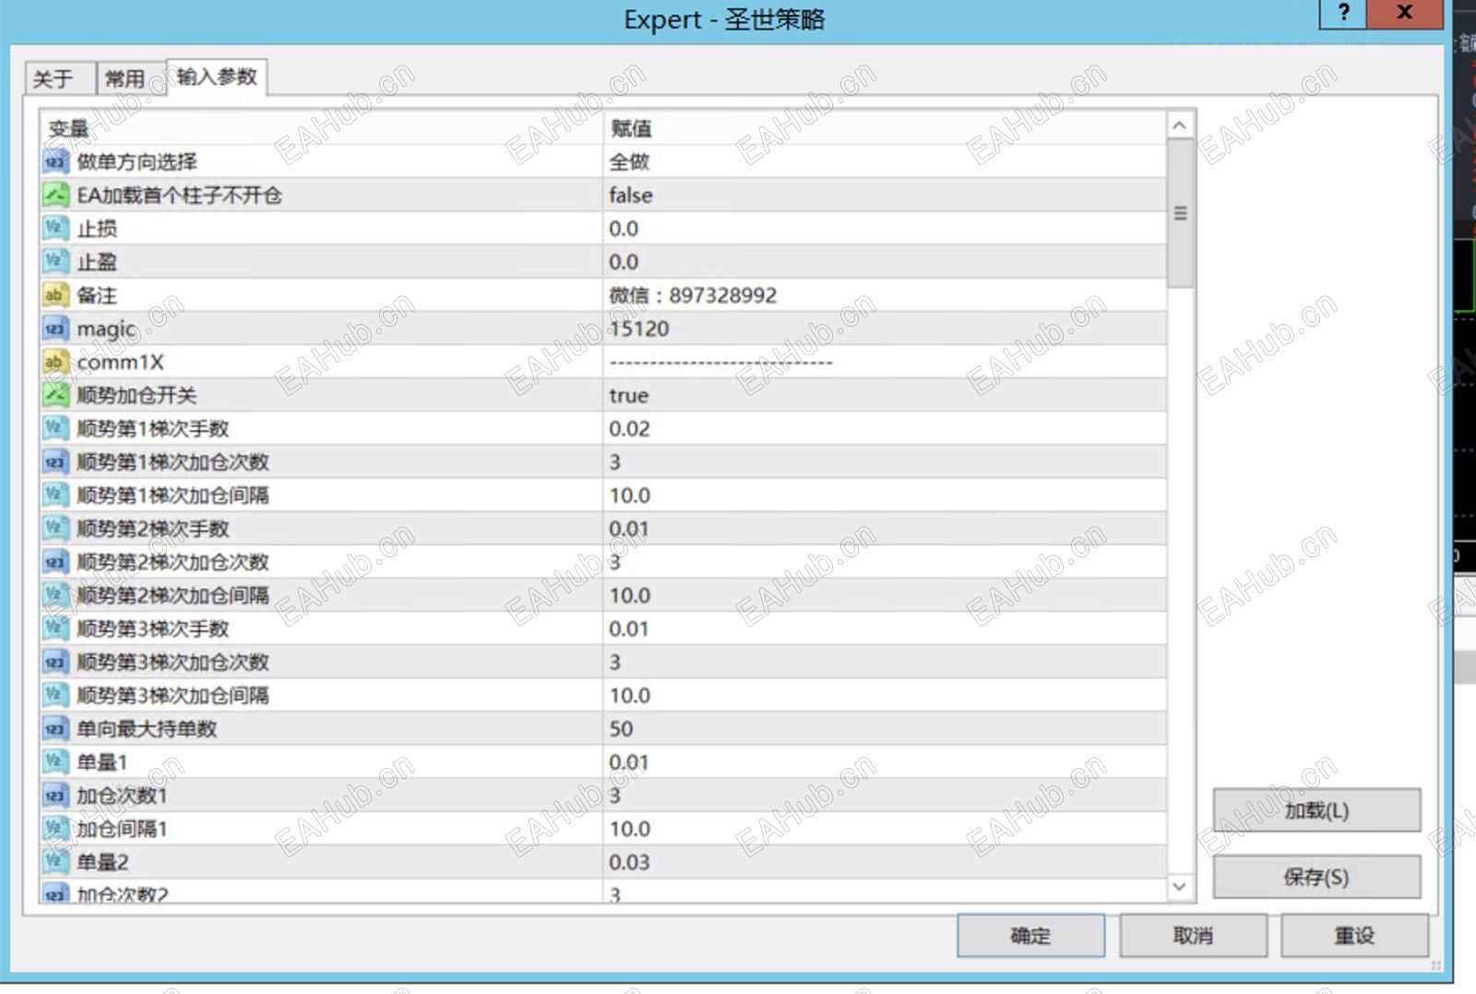Select the 3 value of 顺势第2梯次加仓次数

[615, 562]
